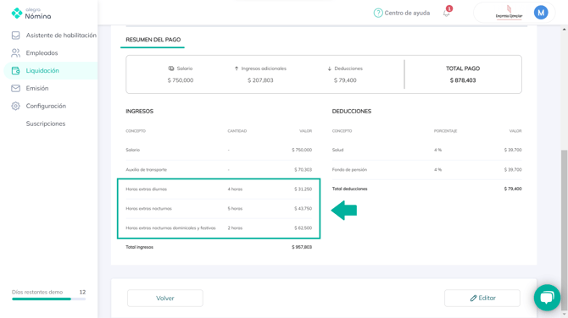Screen dimensions: 568x318
Task: Go to Asistente de habilitación
Action: point(61,35)
